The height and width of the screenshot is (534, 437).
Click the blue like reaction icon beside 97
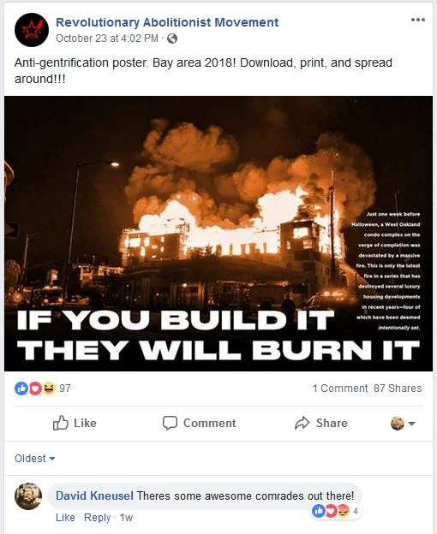click(21, 389)
